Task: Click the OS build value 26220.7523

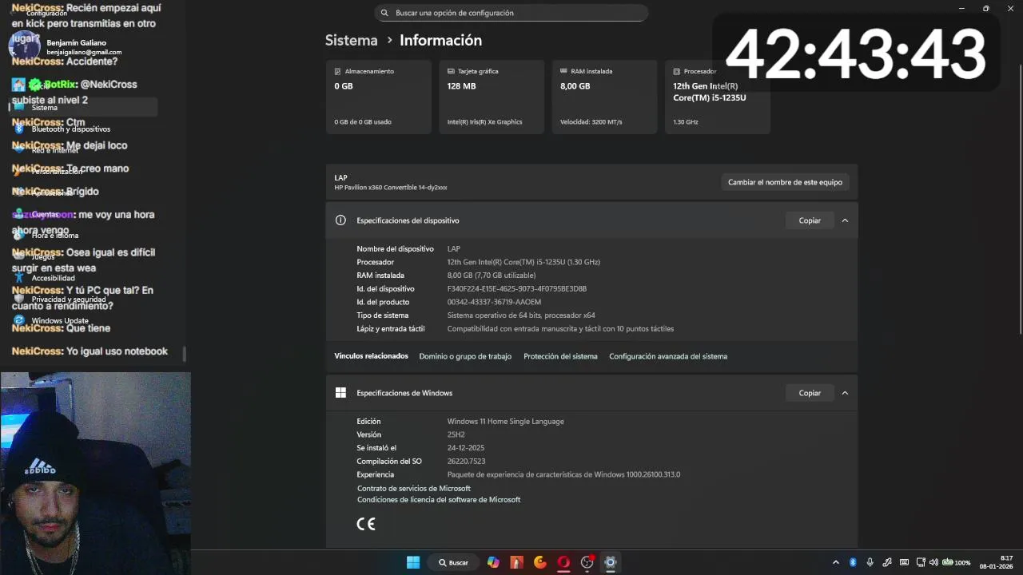Action: coord(466,461)
